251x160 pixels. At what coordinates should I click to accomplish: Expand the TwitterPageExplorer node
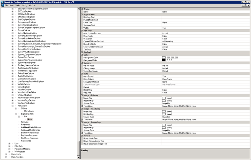[12, 73]
